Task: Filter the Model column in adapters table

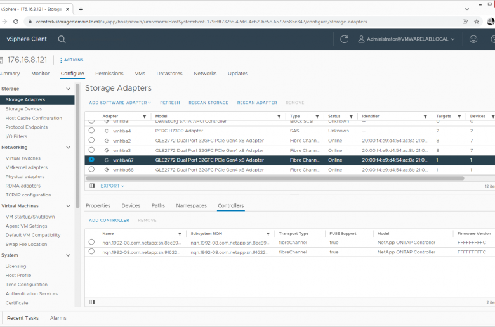Action: 279,117
